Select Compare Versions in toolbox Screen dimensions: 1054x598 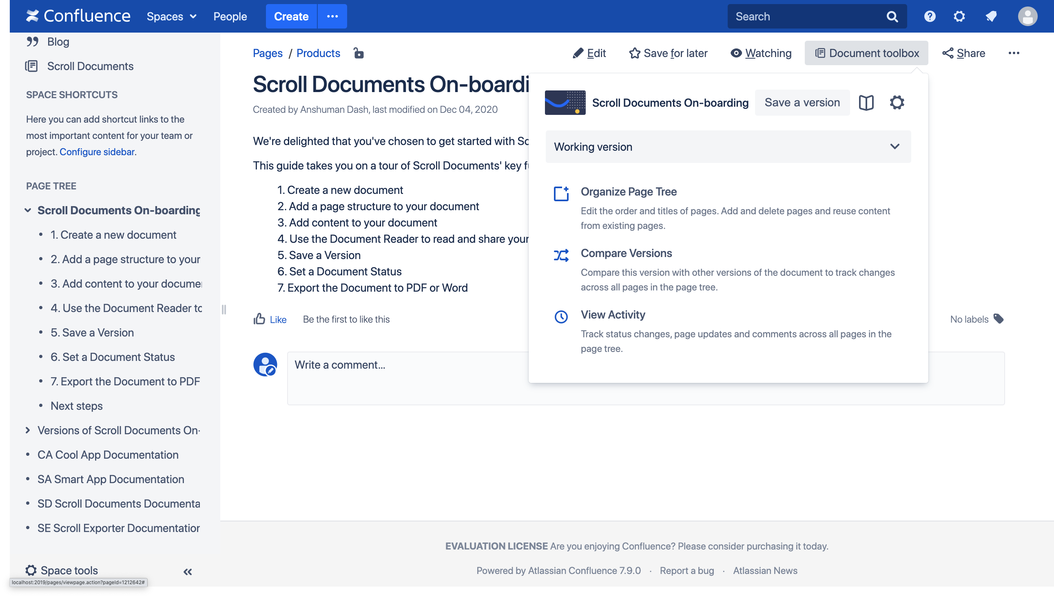pos(626,253)
